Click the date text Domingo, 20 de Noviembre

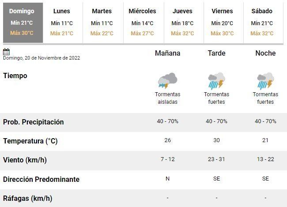(42, 58)
